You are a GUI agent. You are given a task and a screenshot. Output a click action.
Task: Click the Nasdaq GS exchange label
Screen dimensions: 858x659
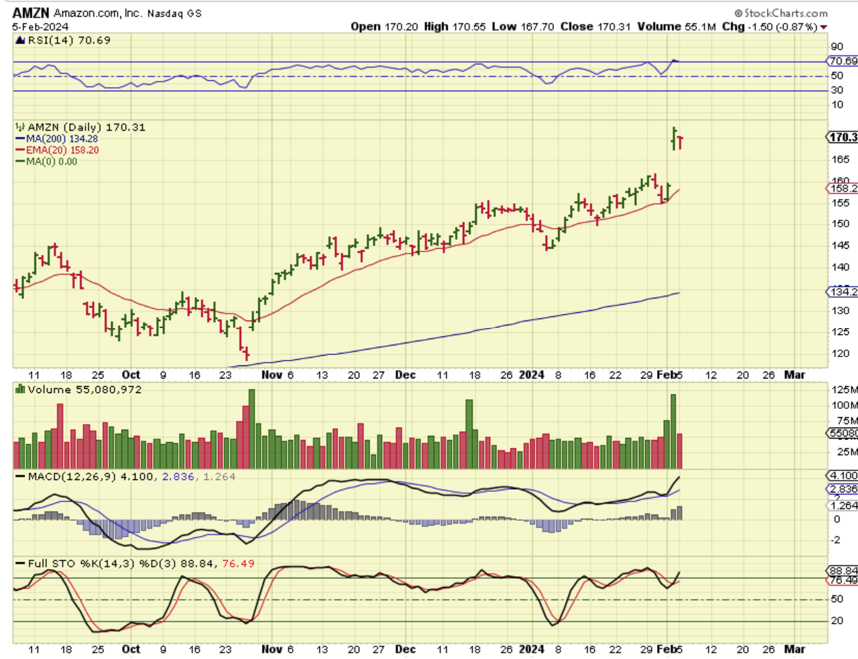pos(174,14)
